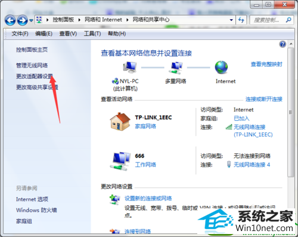Click the Forward navigation arrow
The image size is (298, 237).
click(x=22, y=20)
